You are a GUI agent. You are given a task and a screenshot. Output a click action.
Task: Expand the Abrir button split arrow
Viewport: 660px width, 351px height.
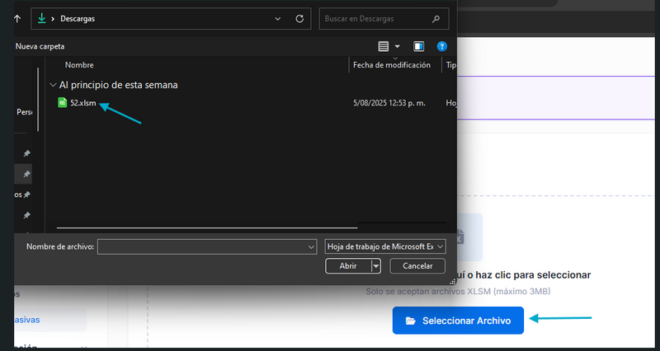(376, 266)
